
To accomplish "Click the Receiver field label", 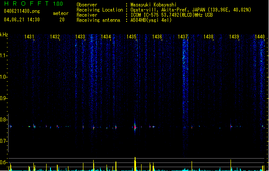I will (87, 15).
